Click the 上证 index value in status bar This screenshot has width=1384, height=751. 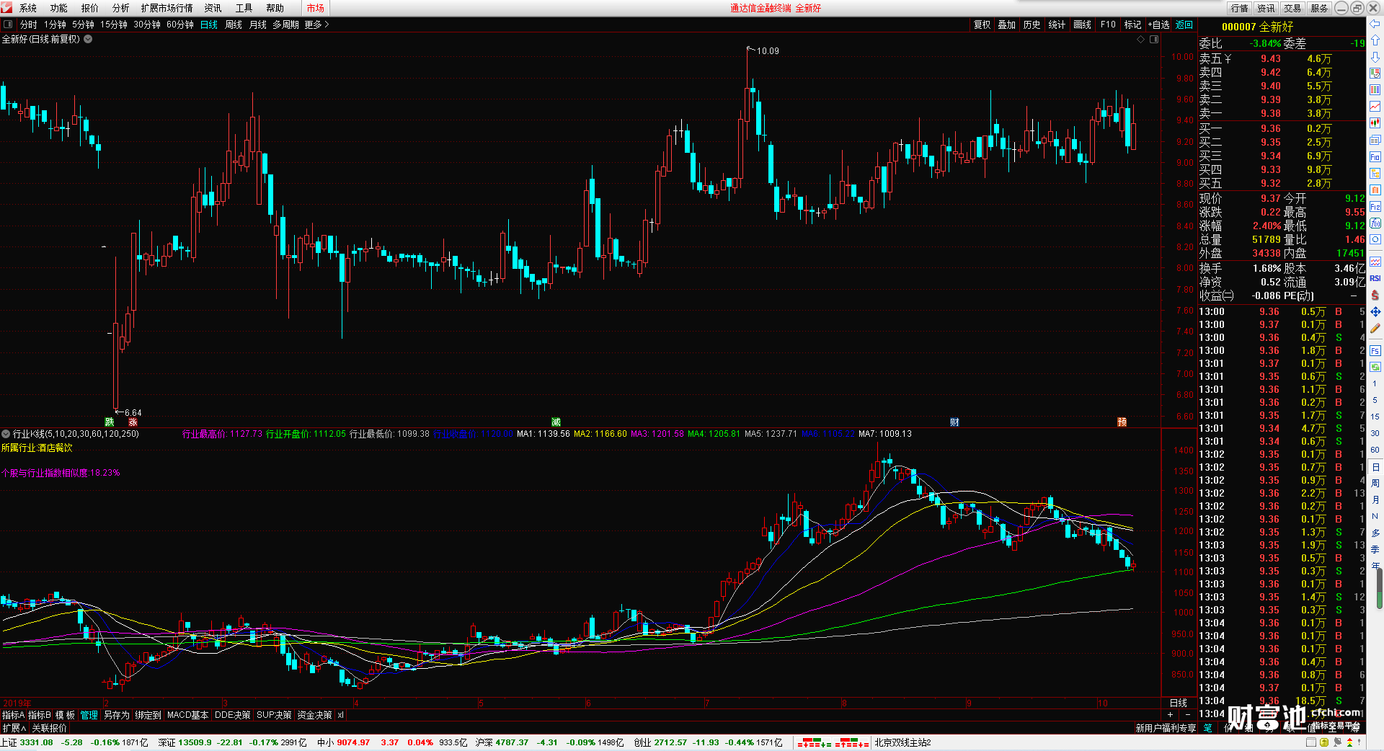36,742
